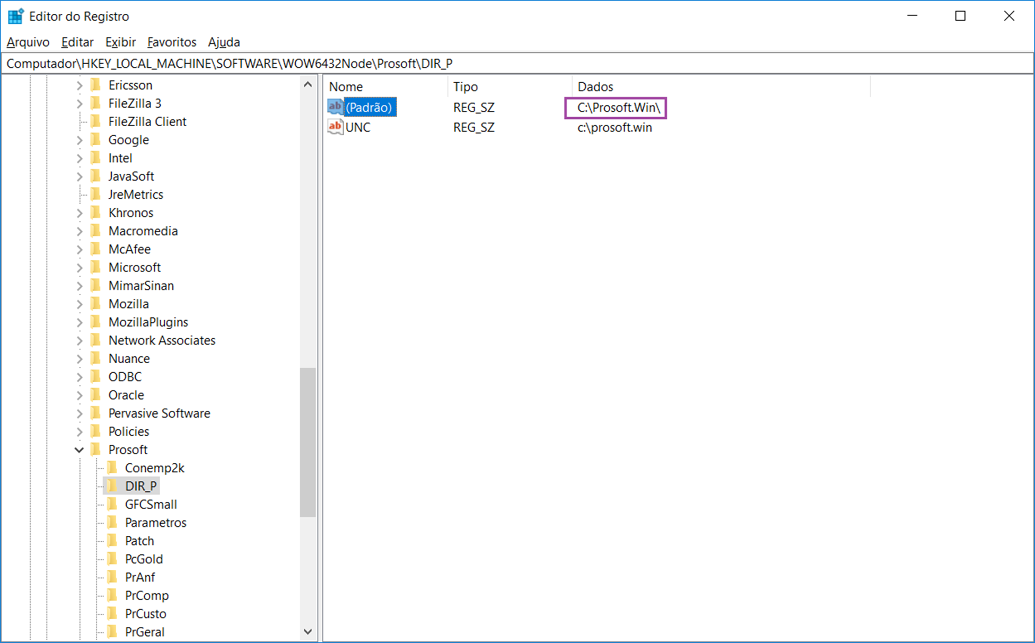Click the UNC string value icon

(x=335, y=127)
